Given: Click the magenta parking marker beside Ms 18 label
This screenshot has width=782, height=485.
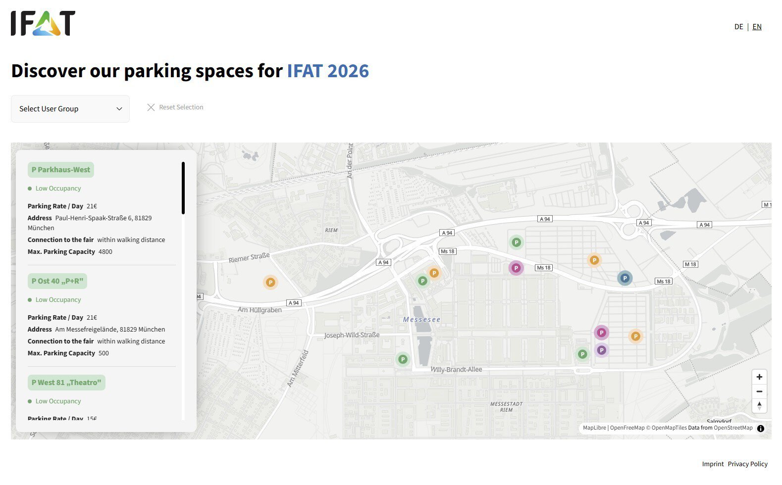Looking at the screenshot, I should tap(516, 268).
